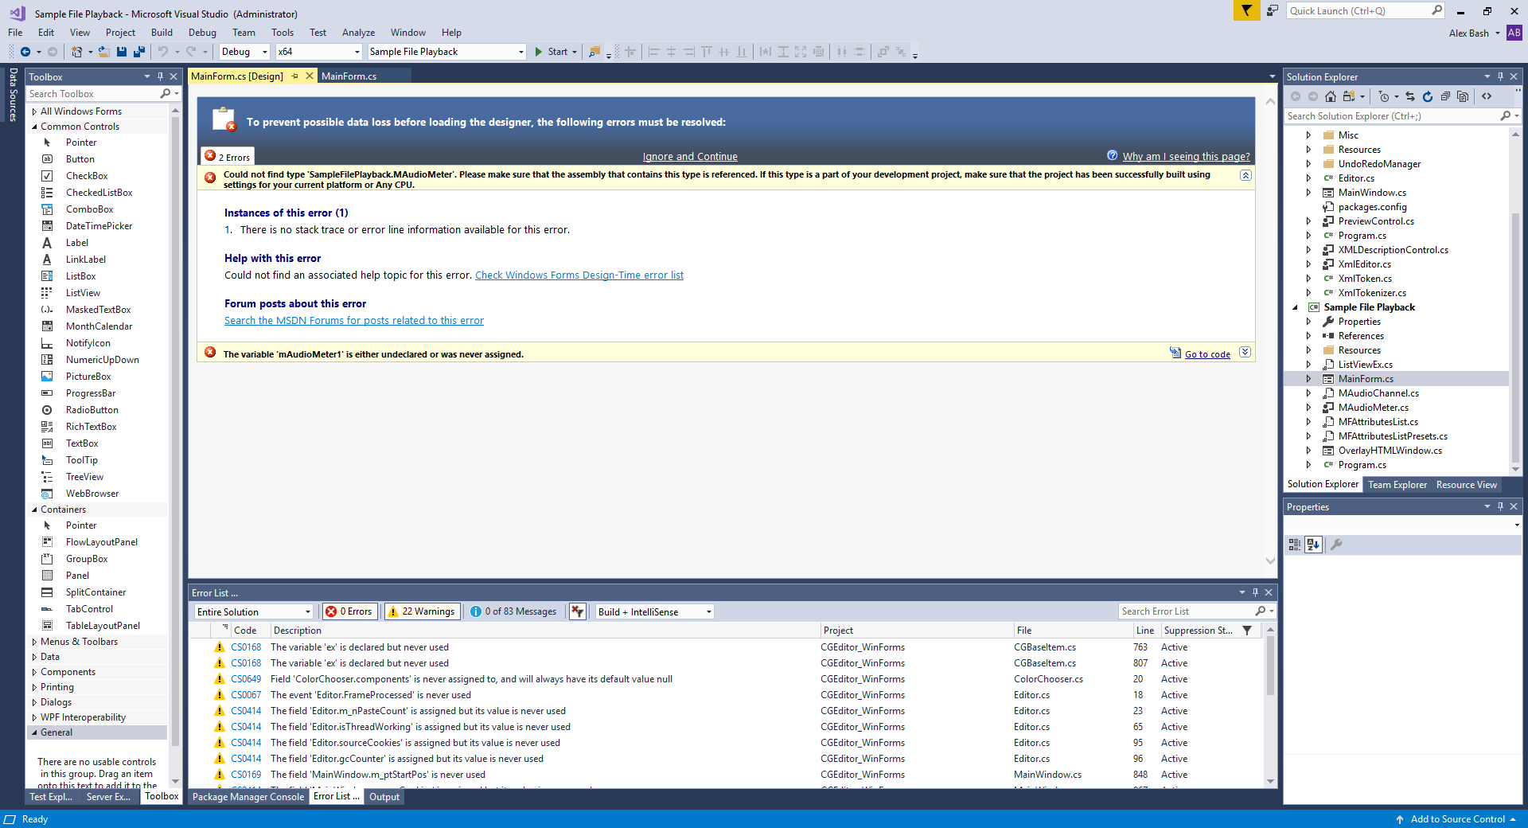The image size is (1528, 828).
Task: Expand the References node in Solution Explorer
Action: (x=1308, y=336)
